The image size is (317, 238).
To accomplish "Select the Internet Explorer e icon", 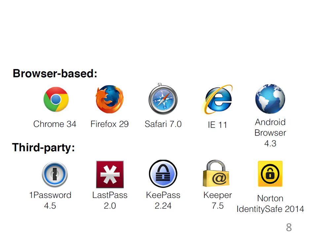I will click(217, 99).
